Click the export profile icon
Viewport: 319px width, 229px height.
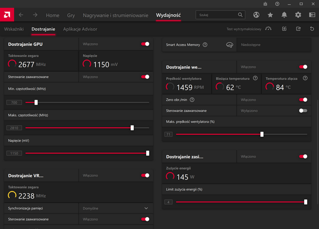(298, 29)
